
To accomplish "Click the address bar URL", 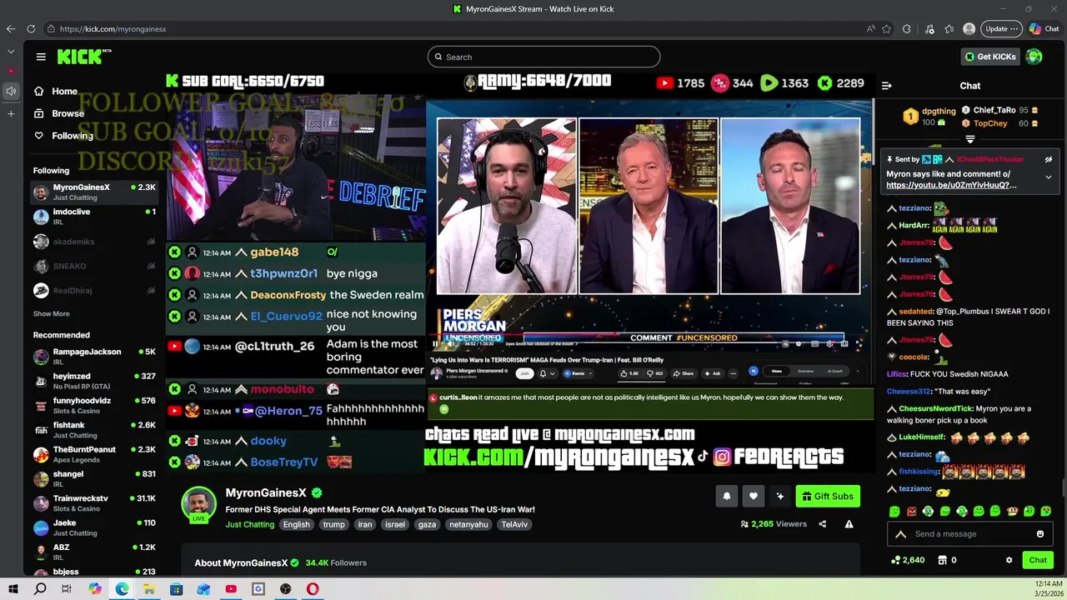I will 113,28.
